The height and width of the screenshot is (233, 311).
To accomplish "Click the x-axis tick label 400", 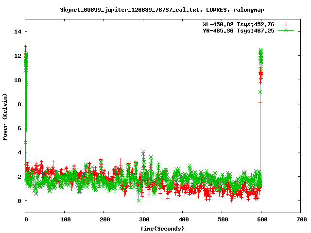I will 184,219.
